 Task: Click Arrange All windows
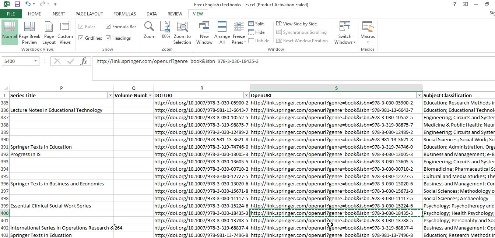(x=222, y=33)
